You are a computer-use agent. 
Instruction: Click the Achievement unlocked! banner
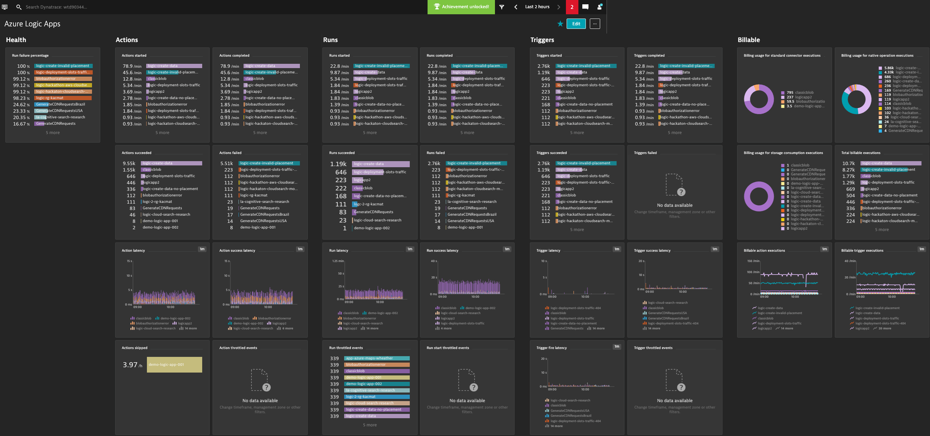tap(461, 7)
